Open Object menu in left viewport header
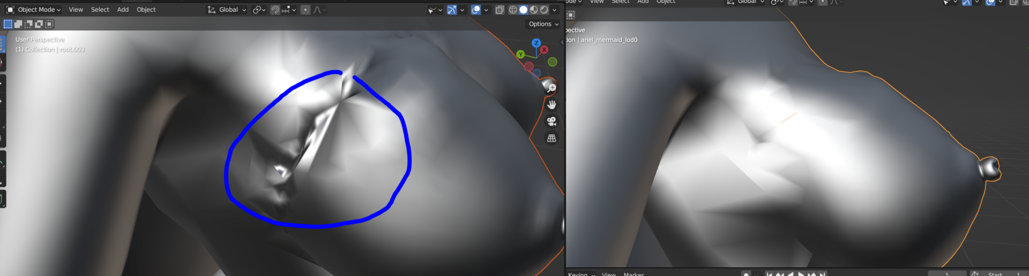This screenshot has height=276, width=1029. coord(146,10)
